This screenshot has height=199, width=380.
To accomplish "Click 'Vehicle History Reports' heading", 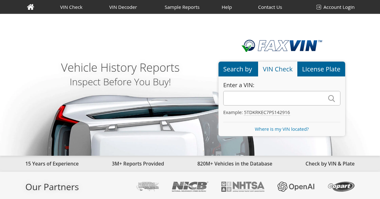I will (120, 68).
